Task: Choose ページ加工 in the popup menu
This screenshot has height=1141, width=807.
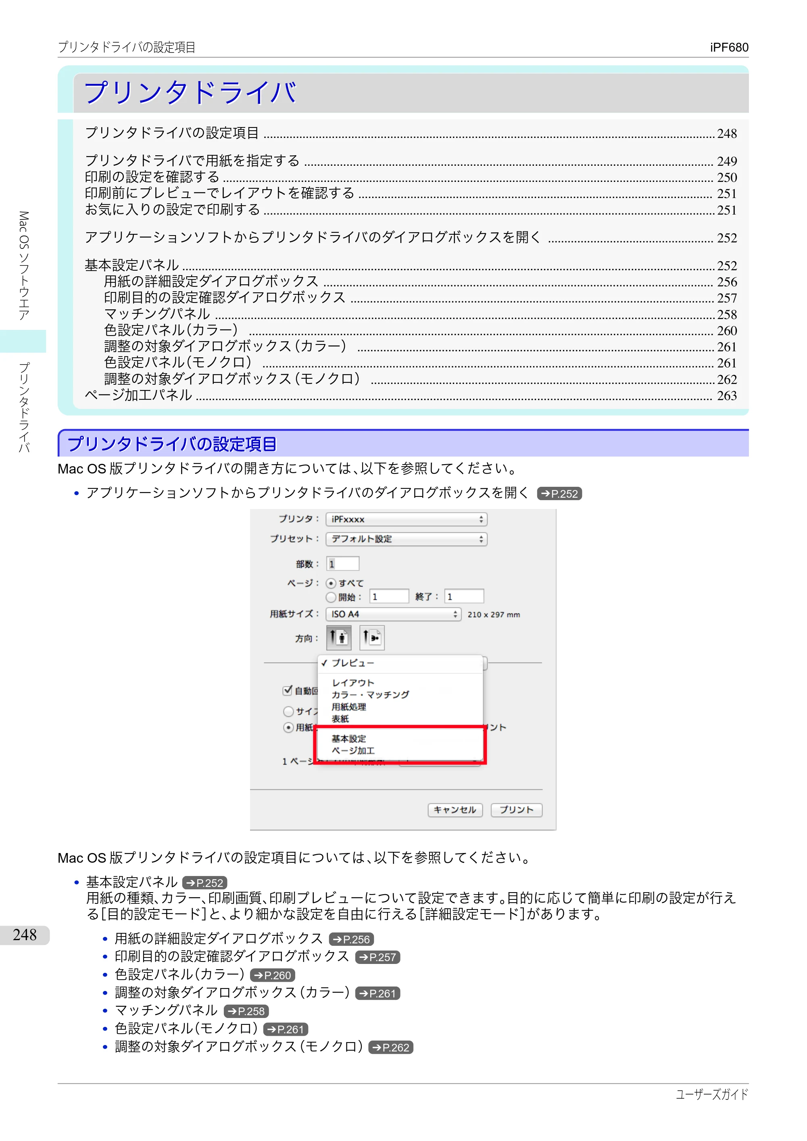Action: click(x=400, y=751)
